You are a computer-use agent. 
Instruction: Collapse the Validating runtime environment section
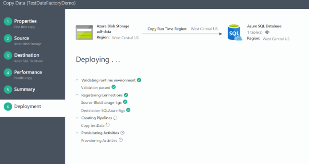(77, 80)
